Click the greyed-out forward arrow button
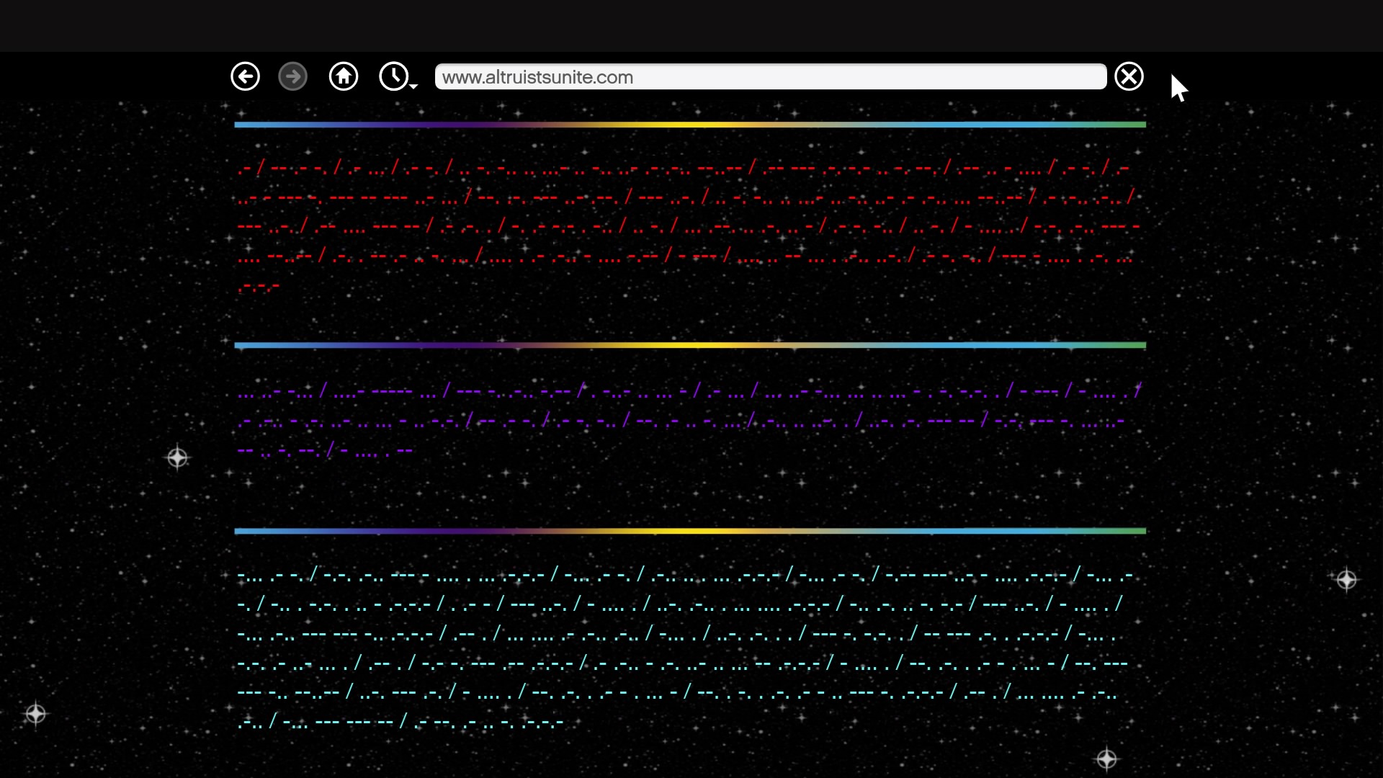This screenshot has height=778, width=1383. tap(292, 76)
